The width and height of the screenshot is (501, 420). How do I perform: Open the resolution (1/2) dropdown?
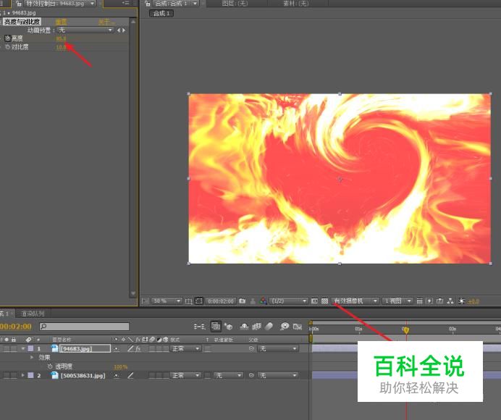click(289, 301)
